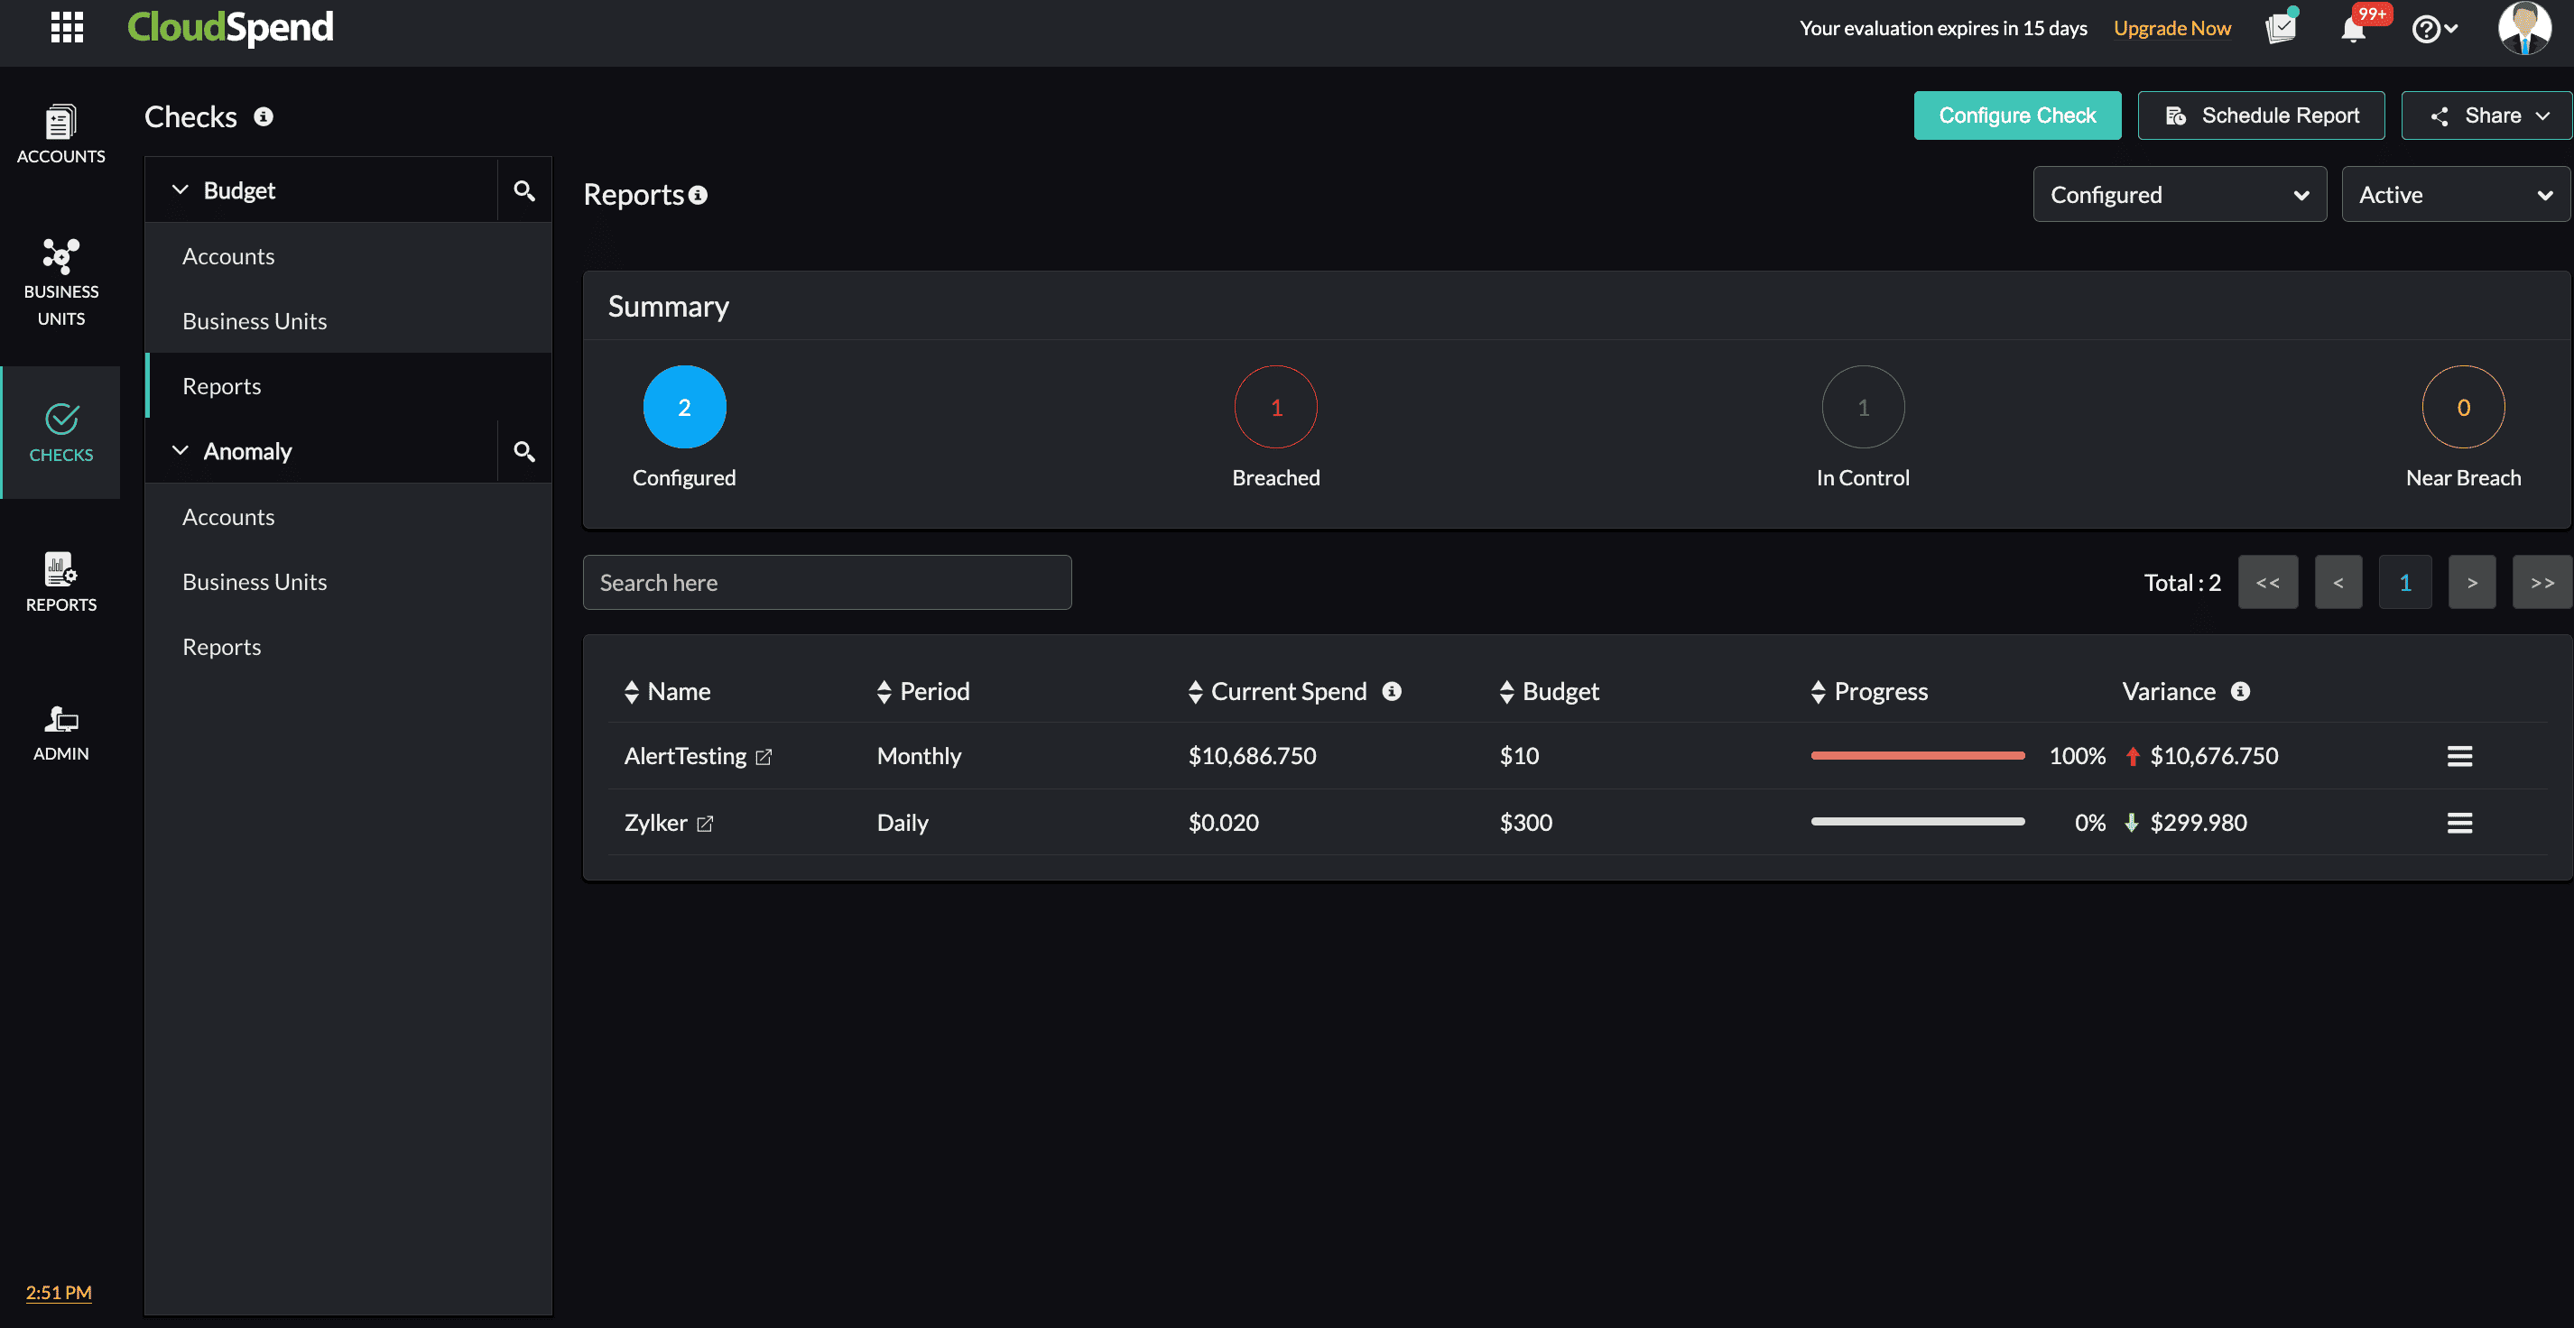
Task: Click the Search here input field
Action: coord(828,582)
